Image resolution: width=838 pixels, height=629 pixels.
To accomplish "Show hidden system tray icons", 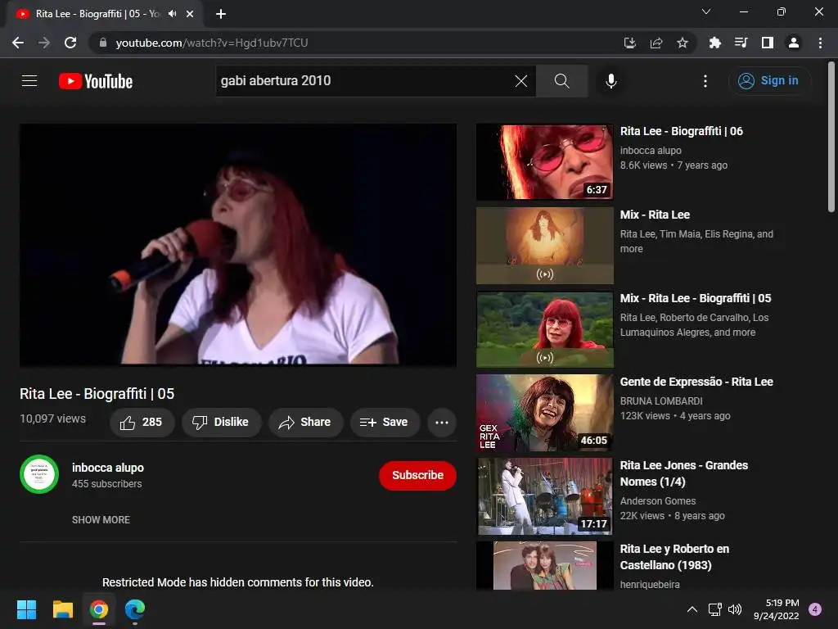I will click(x=692, y=609).
